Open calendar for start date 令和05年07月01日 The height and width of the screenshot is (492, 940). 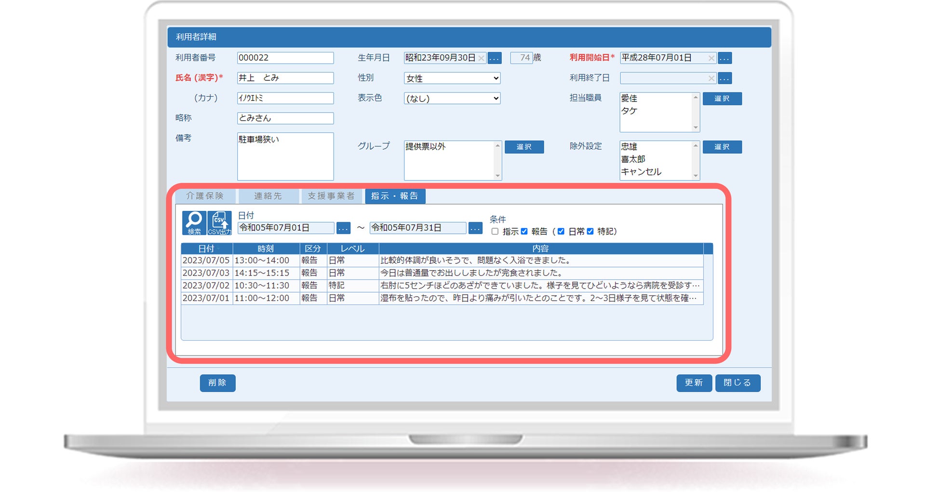coord(343,228)
